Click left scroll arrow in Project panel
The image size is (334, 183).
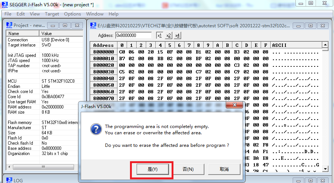click(9, 167)
